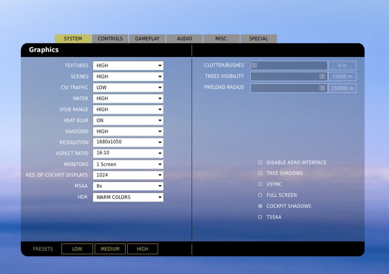Open the VISIB RANGE dropdown

click(x=128, y=109)
